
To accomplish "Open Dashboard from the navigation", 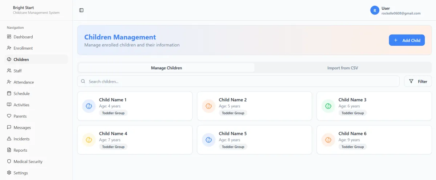I will point(36,37).
